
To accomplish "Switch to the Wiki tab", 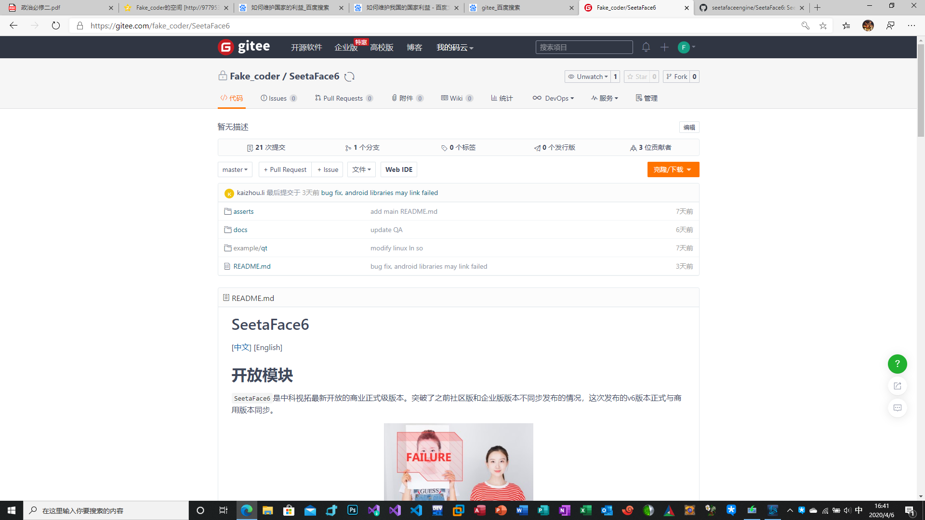I will tap(456, 98).
